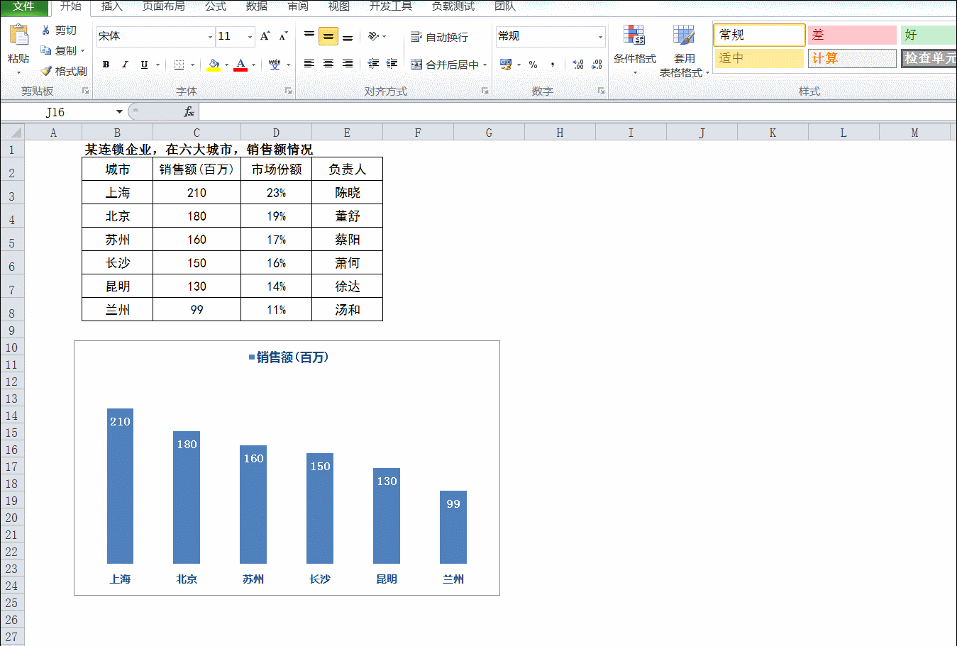
Task: Select the 上海 bar labeled 210 in chart
Action: [x=120, y=486]
